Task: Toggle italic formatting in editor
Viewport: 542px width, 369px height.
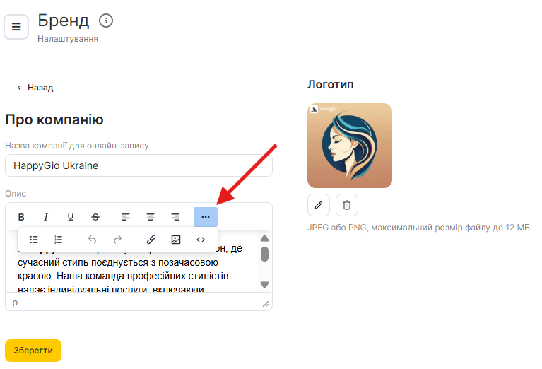Action: (46, 217)
